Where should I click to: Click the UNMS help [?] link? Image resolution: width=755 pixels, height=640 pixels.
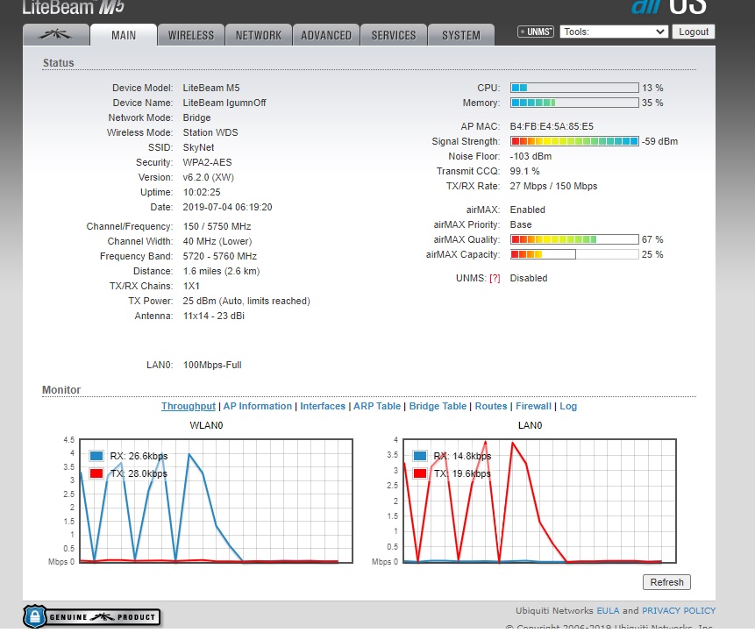(495, 278)
